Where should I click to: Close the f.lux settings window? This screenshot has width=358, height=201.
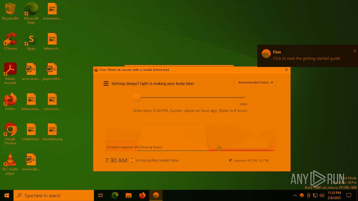286,70
